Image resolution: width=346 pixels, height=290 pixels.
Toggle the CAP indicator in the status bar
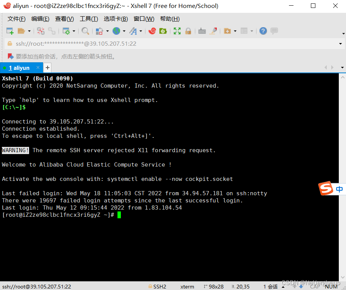coord(315,287)
